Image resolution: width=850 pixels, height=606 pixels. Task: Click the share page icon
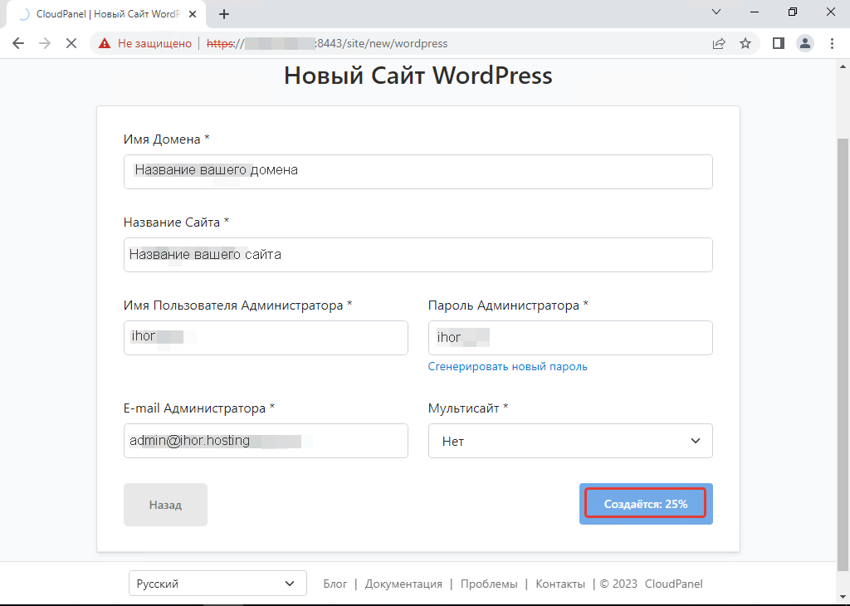click(718, 43)
